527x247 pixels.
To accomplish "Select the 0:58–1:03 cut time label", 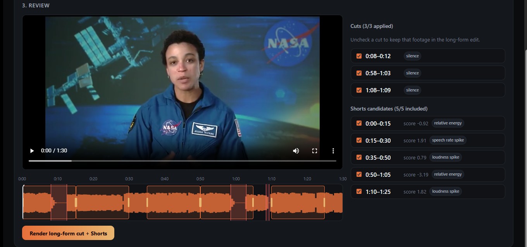I will [x=378, y=73].
